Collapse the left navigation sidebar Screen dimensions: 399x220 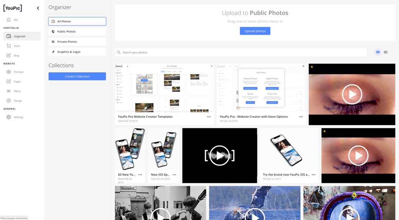coord(38,8)
